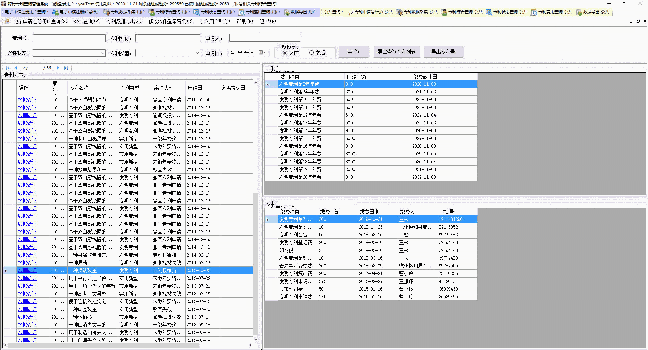The height and width of the screenshot is (350, 648).
Task: Open the 案件状态 dropdown list
Action: tap(103, 53)
